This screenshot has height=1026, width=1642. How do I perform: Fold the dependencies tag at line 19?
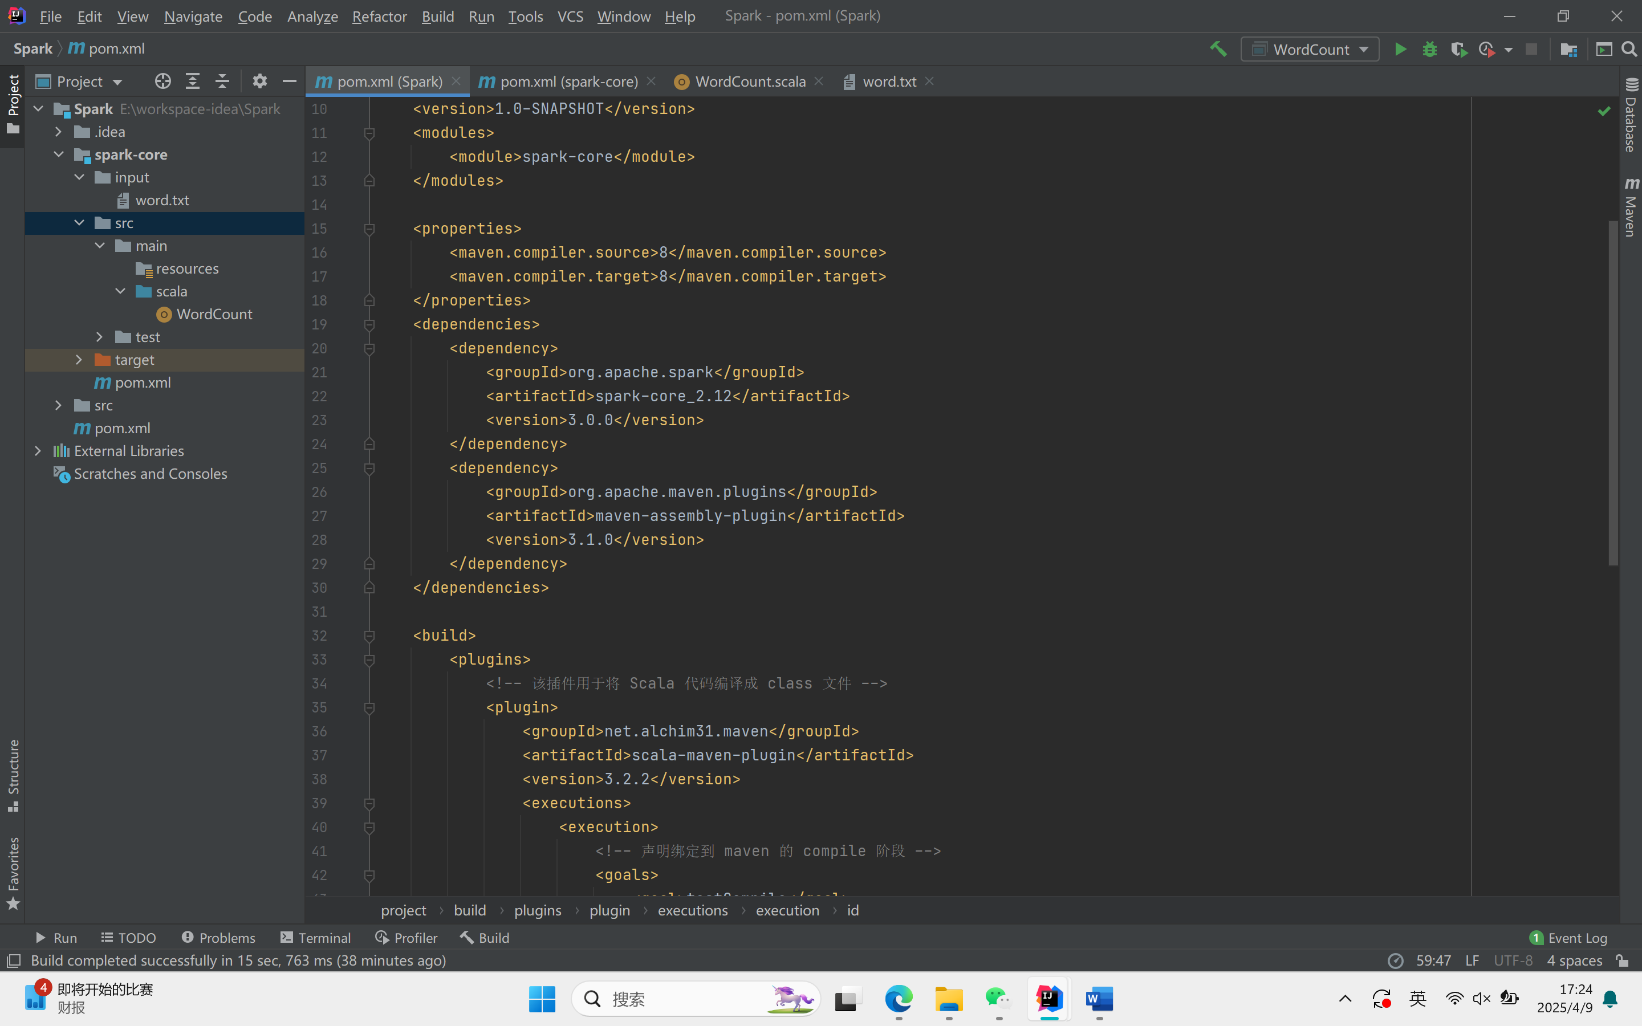370,325
